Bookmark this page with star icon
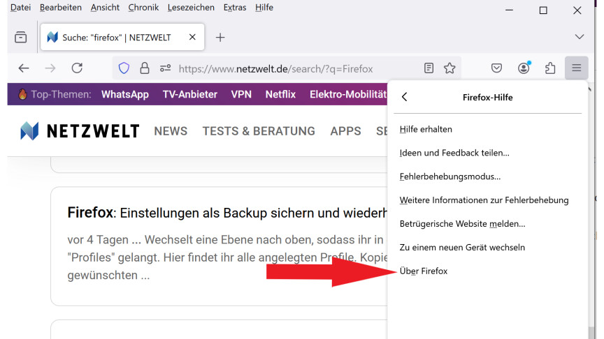Image resolution: width=604 pixels, height=339 pixels. pyautogui.click(x=450, y=68)
